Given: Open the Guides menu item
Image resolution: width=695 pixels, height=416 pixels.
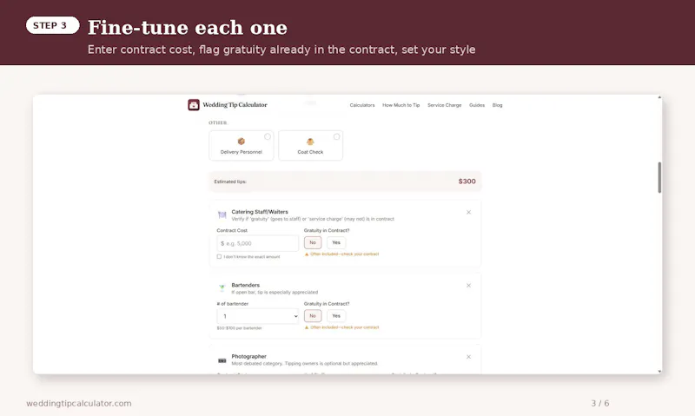Looking at the screenshot, I should (x=477, y=105).
